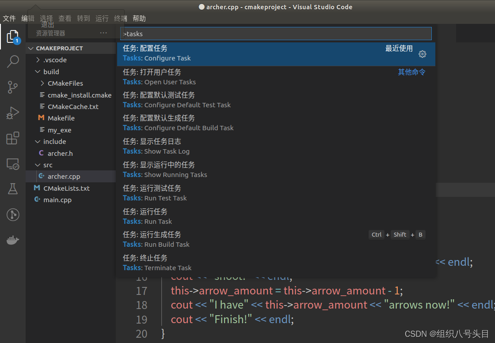Viewport: 495px width, 343px height.
Task: Open the Extensions view icon
Action: [13, 138]
